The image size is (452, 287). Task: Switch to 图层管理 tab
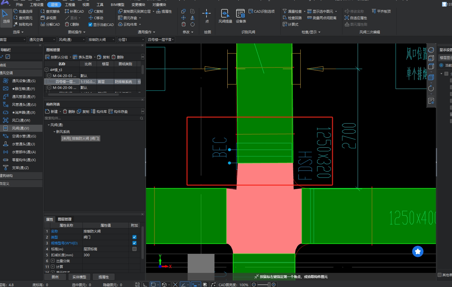65,219
